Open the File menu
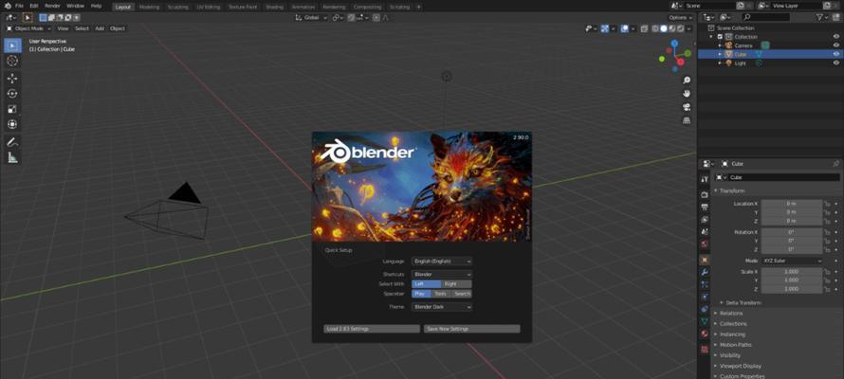This screenshot has height=379, width=844. pos(19,6)
